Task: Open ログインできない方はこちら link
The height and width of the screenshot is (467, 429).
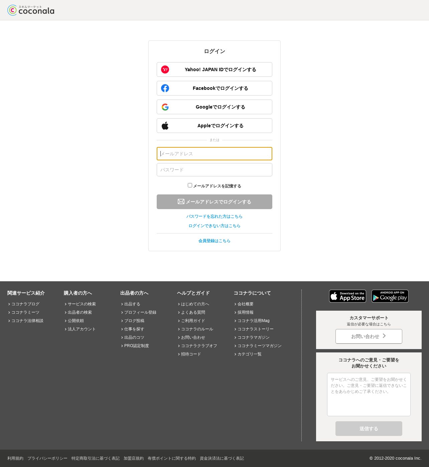Action: pyautogui.click(x=214, y=226)
